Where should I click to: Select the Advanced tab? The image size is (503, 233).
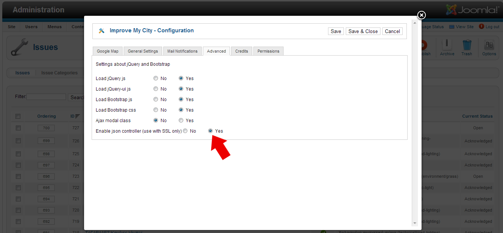[216, 51]
